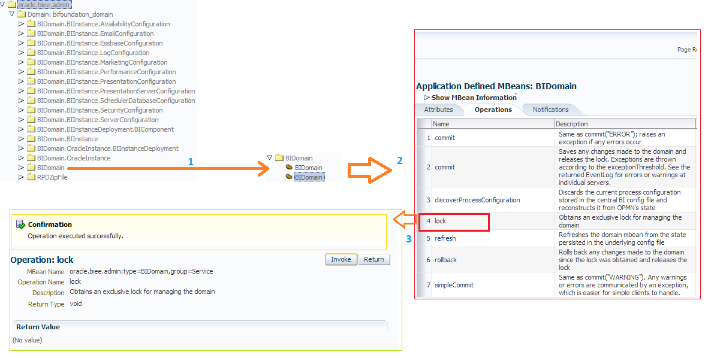Screen dimensions: 708x358
Task: Expand BIDomain.BIInstance.EssbaseConfiguration node
Action: [21, 43]
